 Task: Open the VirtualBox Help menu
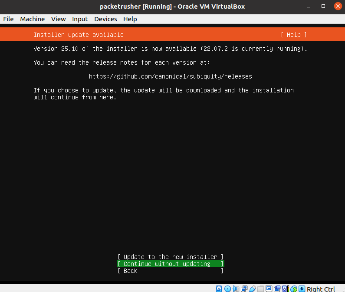130,19
